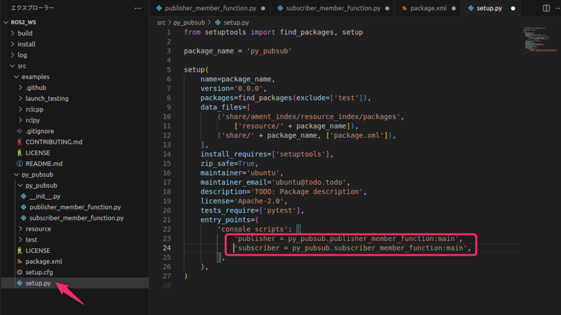Open Explorer more actions ellipsis menu
Viewport: 561px width, 315px height.
138,8
